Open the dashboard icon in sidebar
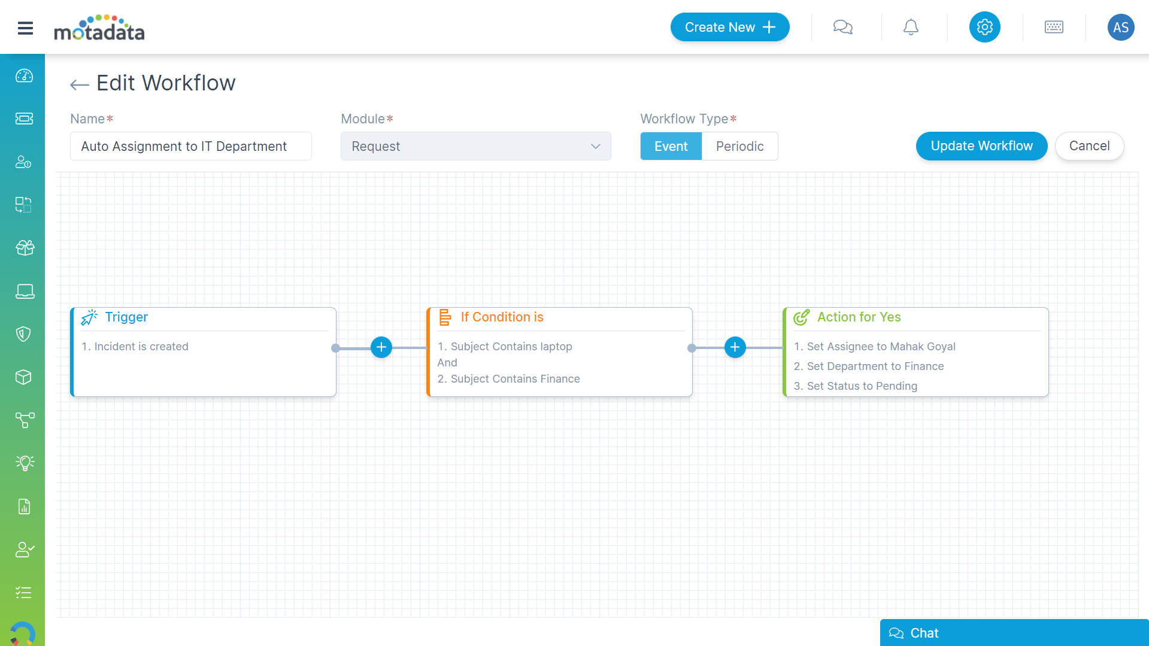 [24, 76]
